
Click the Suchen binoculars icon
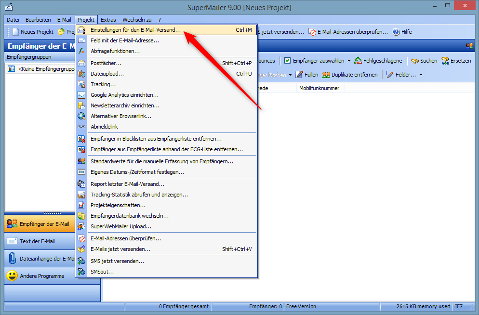[414, 61]
